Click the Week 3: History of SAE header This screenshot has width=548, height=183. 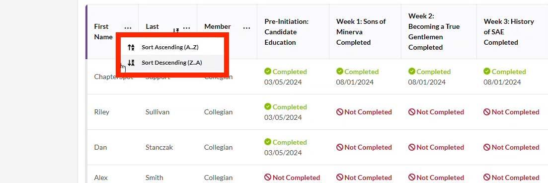[x=509, y=32]
